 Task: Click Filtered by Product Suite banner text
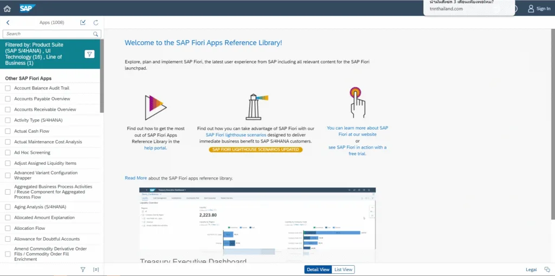click(x=34, y=54)
